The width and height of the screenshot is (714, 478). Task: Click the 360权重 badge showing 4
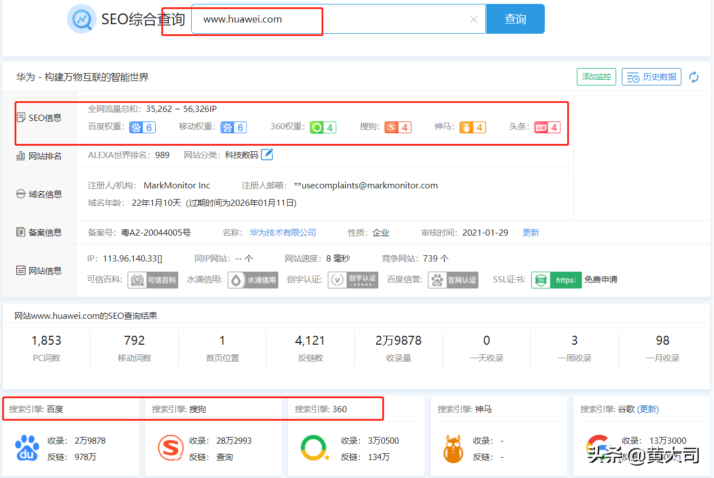(x=323, y=127)
